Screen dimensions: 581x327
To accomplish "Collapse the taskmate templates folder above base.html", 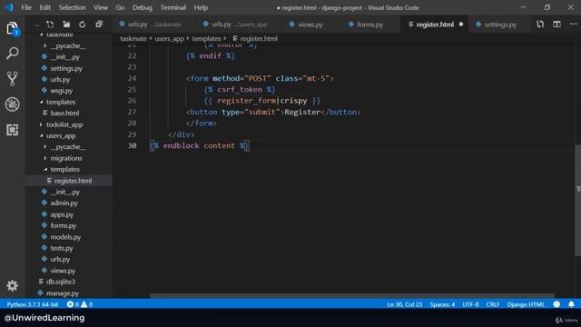I will pos(61,102).
